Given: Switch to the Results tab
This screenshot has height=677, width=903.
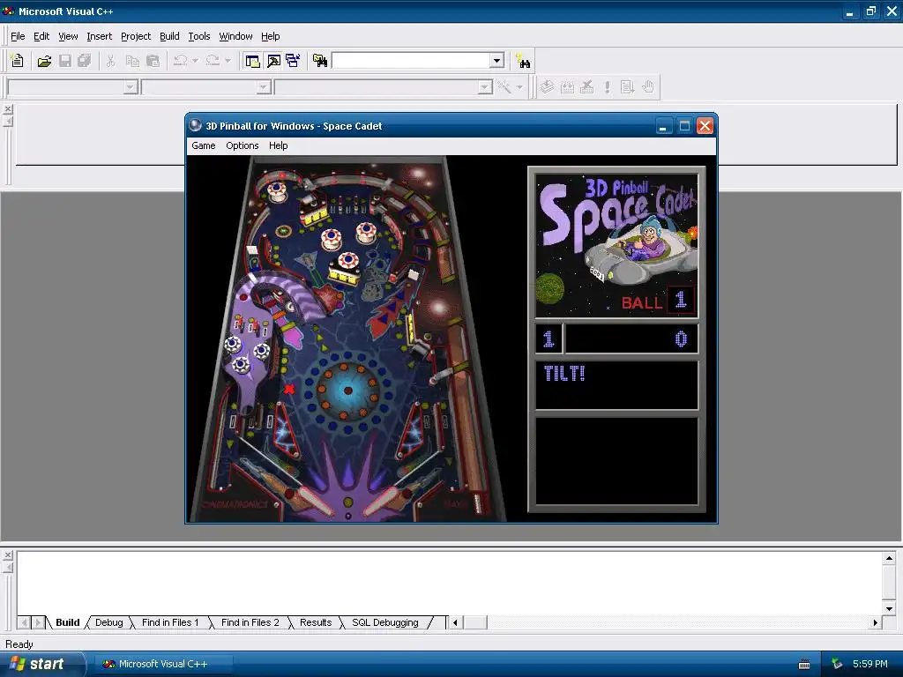Looking at the screenshot, I should tap(316, 622).
